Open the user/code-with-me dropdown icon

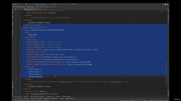[x=27, y=4]
